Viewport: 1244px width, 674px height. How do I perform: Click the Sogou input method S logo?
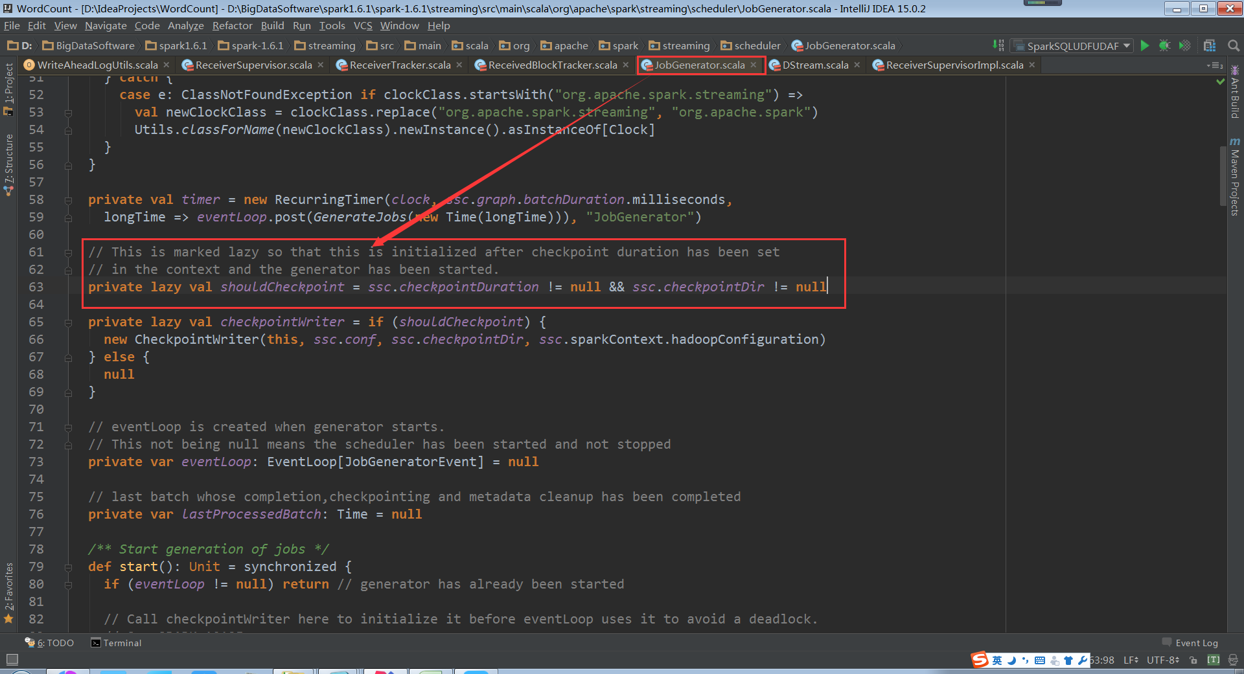980,660
